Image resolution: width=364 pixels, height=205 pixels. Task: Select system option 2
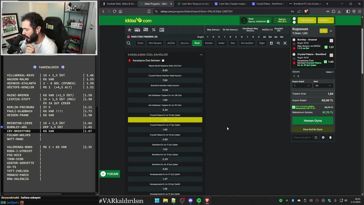click(x=298, y=76)
